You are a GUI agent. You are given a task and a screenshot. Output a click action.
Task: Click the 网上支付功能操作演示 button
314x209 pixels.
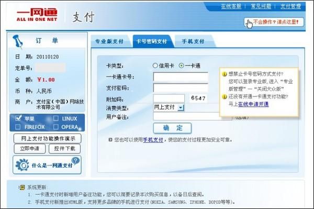[48, 138]
